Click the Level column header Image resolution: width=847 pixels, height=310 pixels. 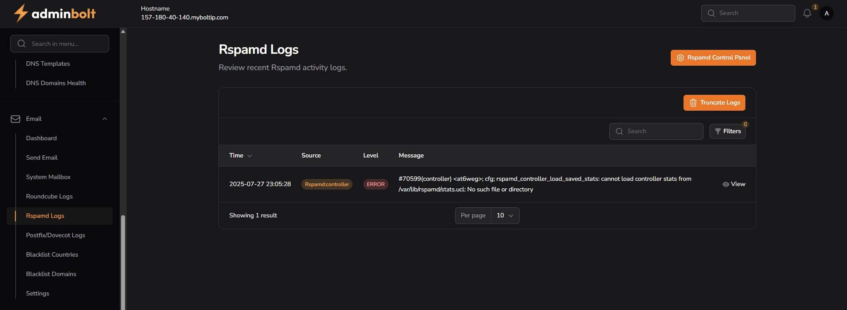371,156
